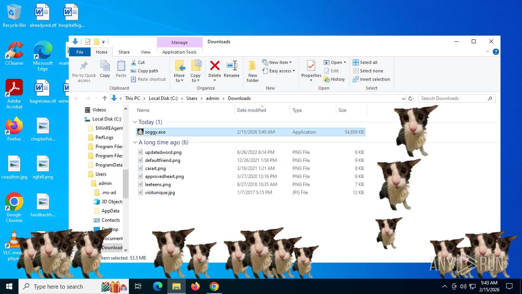Cut the selected file

click(x=138, y=62)
